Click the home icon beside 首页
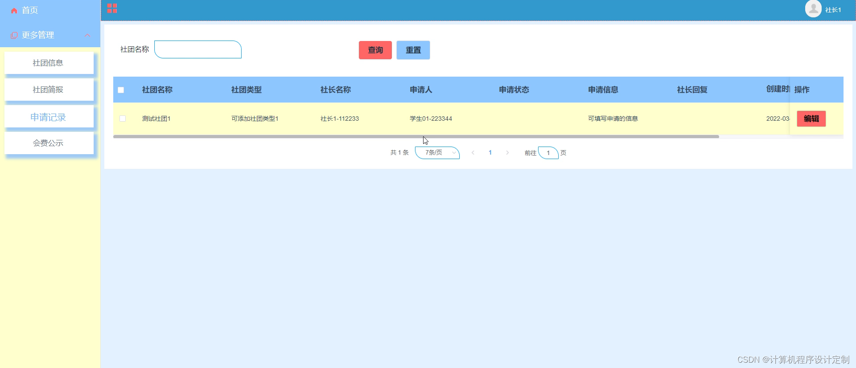856x368 pixels. pos(14,10)
